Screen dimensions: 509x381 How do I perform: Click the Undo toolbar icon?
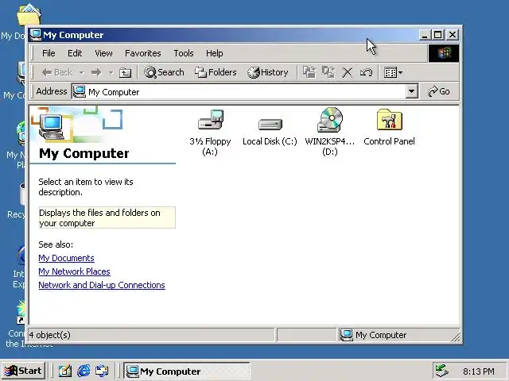(x=366, y=72)
